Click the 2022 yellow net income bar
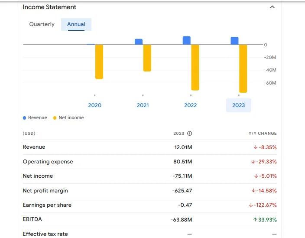The height and width of the screenshot is (238, 305). [x=195, y=67]
